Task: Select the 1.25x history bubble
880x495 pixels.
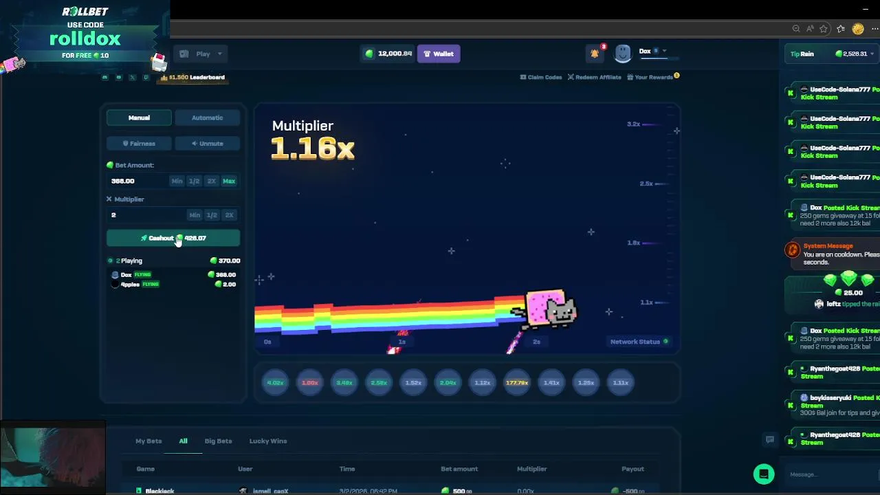Action: [586, 382]
